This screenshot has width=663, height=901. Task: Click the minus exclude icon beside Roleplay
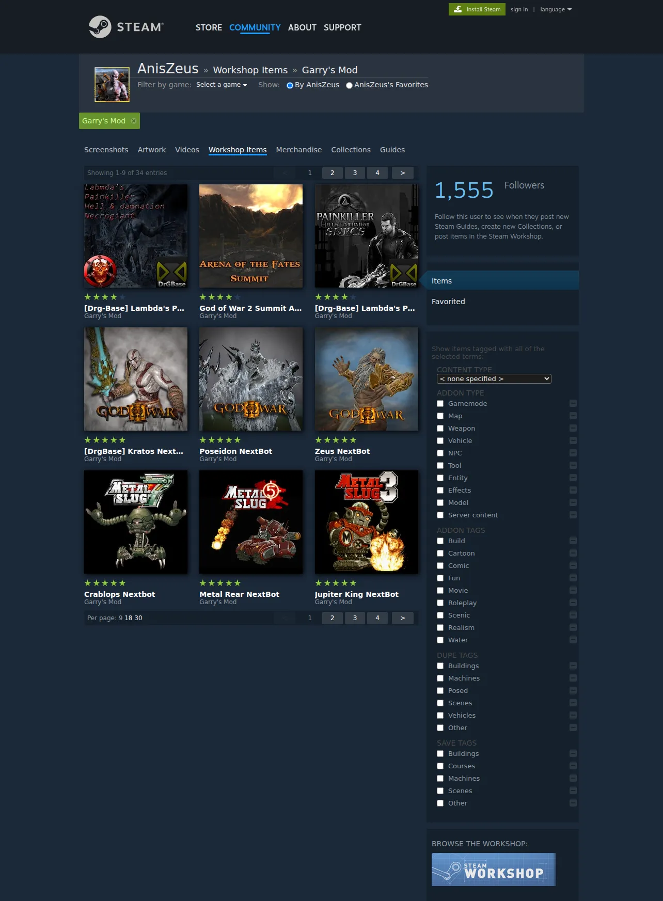pos(573,603)
